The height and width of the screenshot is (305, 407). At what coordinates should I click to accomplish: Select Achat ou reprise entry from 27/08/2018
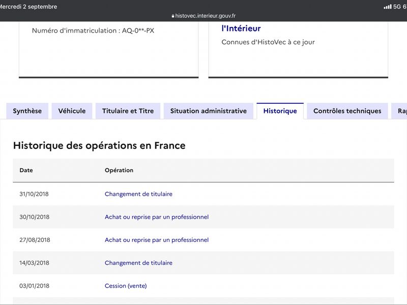157,240
